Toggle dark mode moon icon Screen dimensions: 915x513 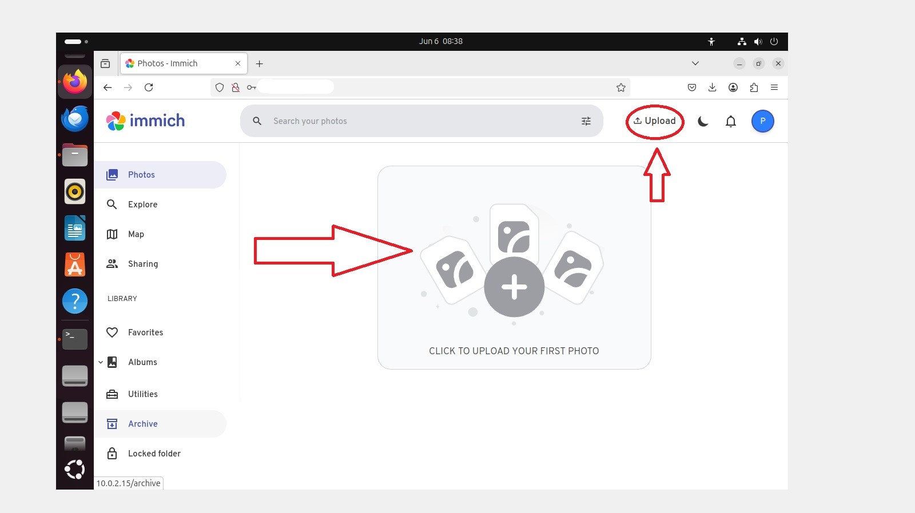[x=703, y=121]
